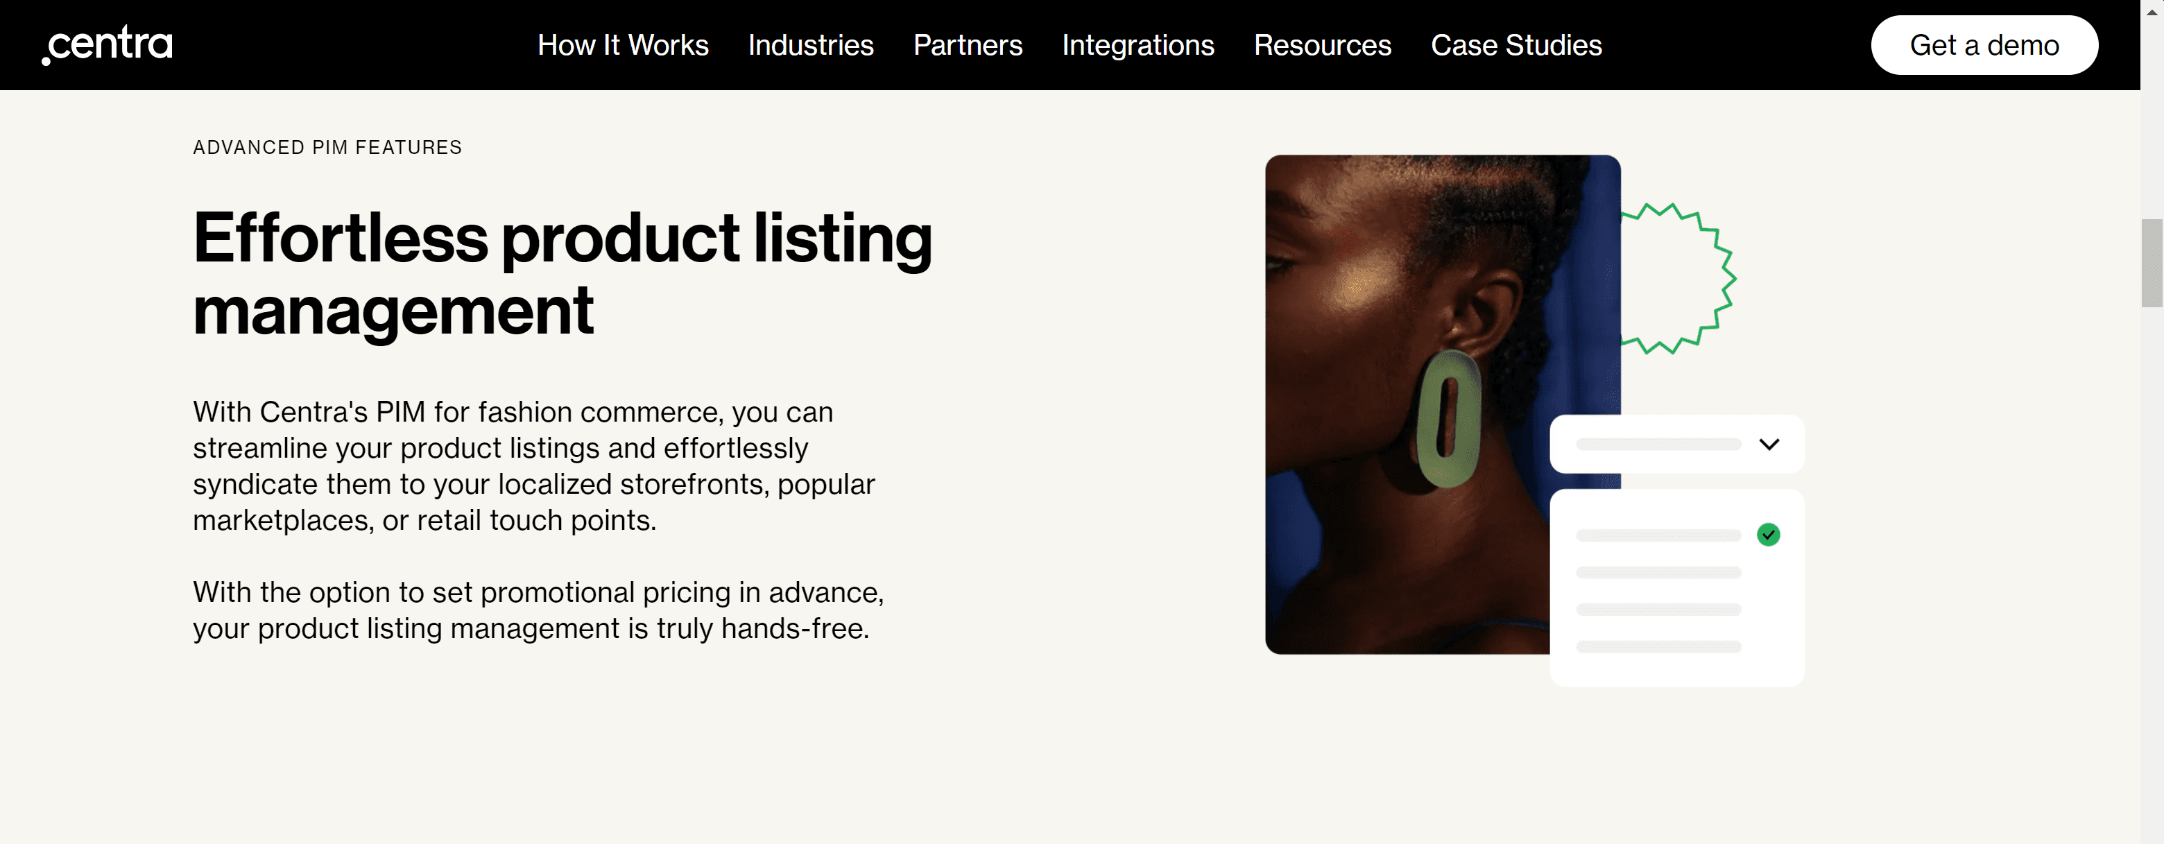Click the green starburst badge outline

pos(1678,278)
